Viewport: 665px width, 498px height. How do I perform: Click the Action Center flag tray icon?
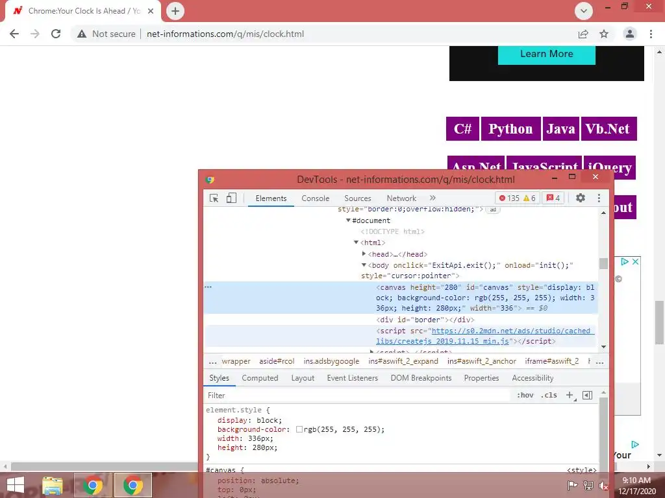click(572, 485)
